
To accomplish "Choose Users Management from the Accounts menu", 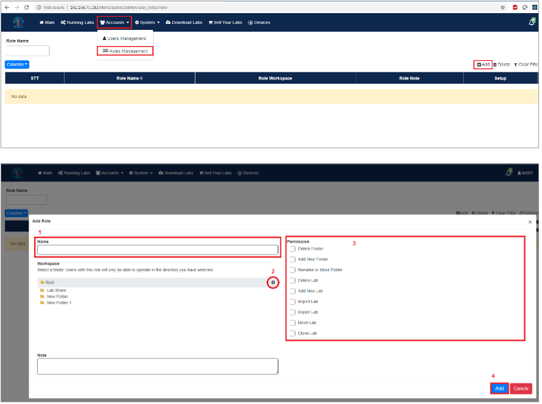I will (124, 38).
